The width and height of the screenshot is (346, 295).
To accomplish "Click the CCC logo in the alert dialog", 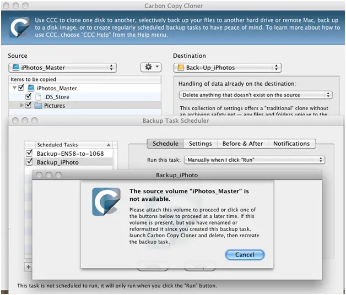I will coord(106,201).
